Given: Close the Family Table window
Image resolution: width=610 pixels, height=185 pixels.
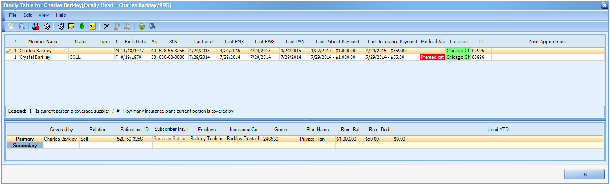Looking at the screenshot, I should pyautogui.click(x=604, y=5).
